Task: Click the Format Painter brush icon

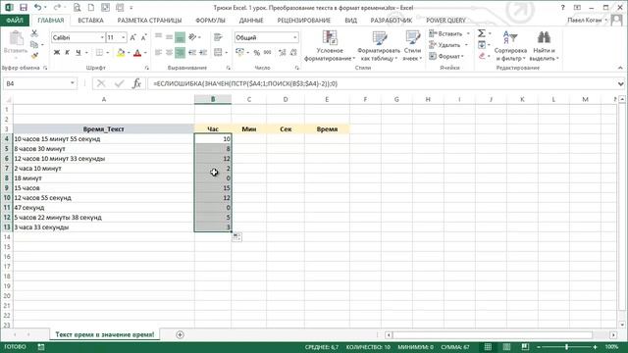Action: (34, 56)
